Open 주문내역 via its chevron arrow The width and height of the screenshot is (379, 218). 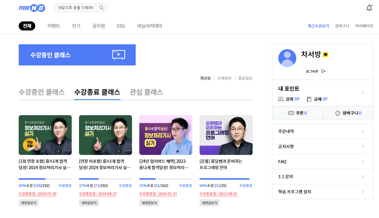(363, 131)
